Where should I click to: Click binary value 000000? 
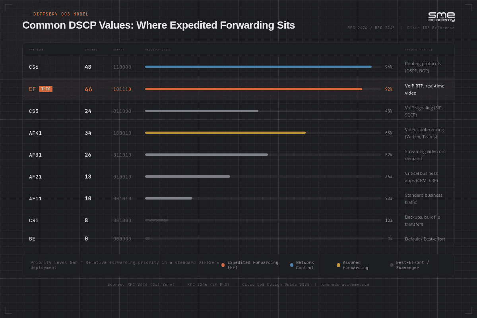(x=122, y=239)
